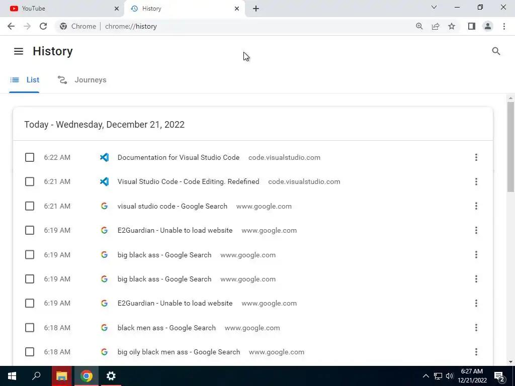The width and height of the screenshot is (515, 386).
Task: Check the 6:22 AM Documentation for Visual Studio Code box
Action: 30,157
